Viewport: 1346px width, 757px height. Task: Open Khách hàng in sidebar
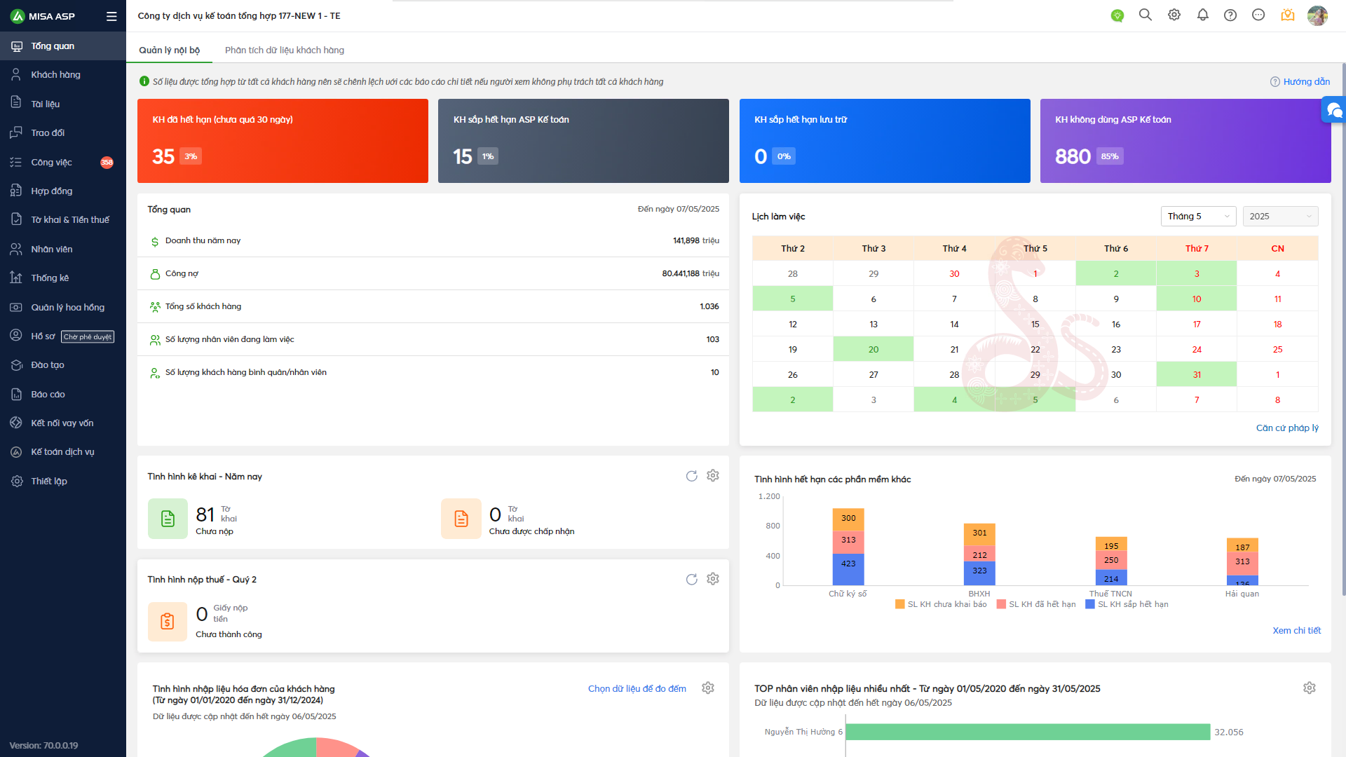63,75
